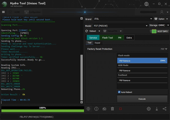Image resolution: width=170 pixels, height=120 pixels.
Task: Open the Brand dropdown showing ITEL
Action: (x=123, y=19)
